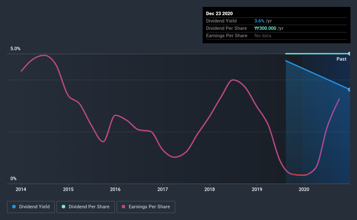Click the Dec 23 2020 tooltip header
Viewport: 357px width, 220px height.
(219, 13)
